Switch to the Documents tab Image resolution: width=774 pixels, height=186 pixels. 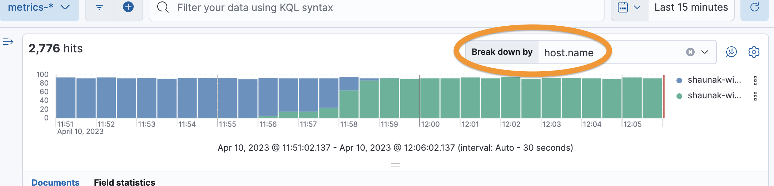coord(55,182)
